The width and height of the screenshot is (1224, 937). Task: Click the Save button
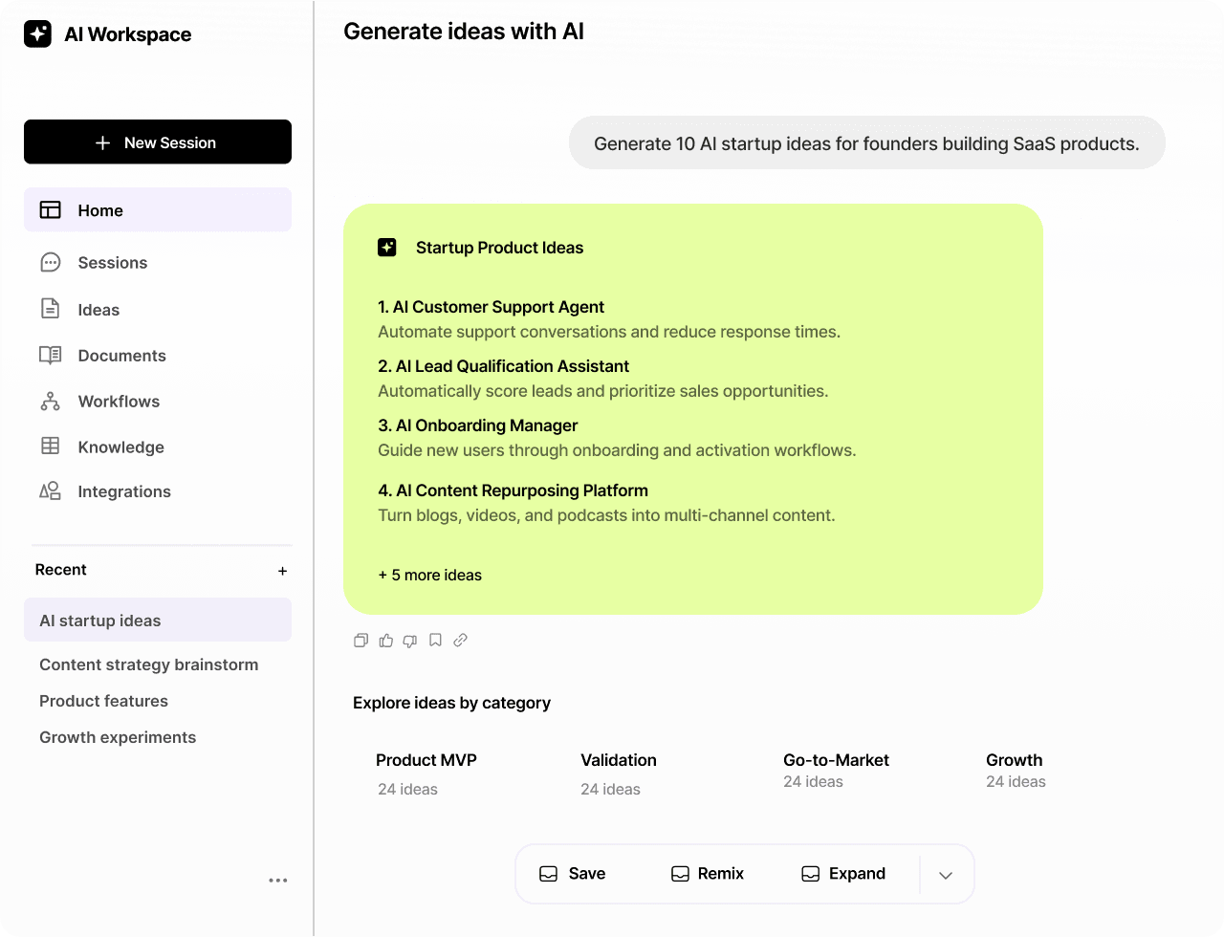tap(573, 874)
